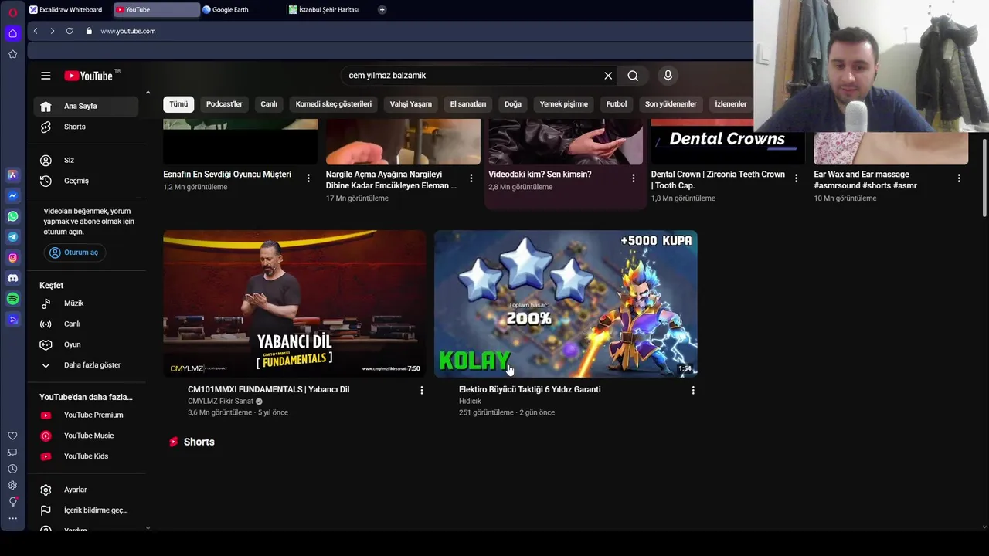Open Siz in the sidebar
Image resolution: width=989 pixels, height=556 pixels.
[86, 160]
